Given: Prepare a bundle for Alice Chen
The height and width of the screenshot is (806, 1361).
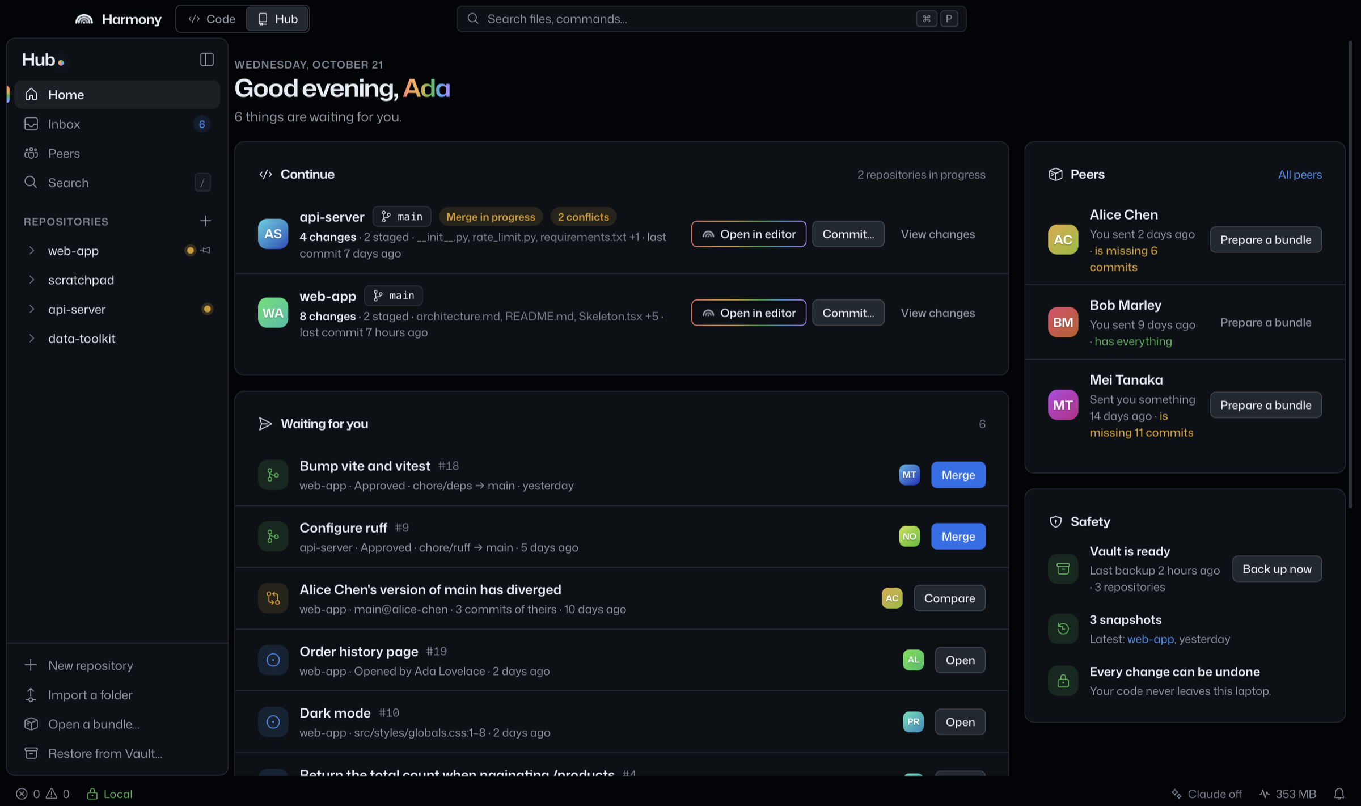Looking at the screenshot, I should pyautogui.click(x=1266, y=239).
